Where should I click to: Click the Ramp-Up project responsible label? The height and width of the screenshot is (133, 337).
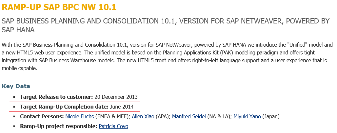(59, 126)
